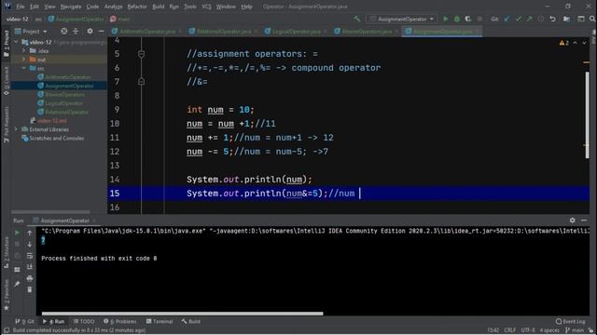Image resolution: width=597 pixels, height=335 pixels.
Task: Run with coverage from the toolbar
Action: coord(468,19)
